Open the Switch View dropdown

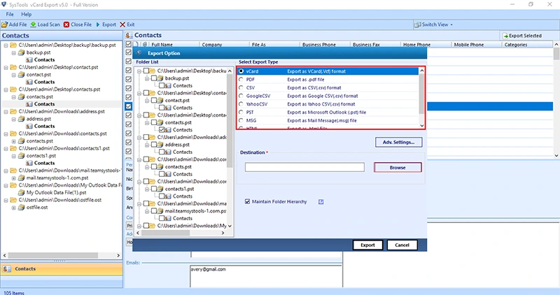[x=433, y=24]
